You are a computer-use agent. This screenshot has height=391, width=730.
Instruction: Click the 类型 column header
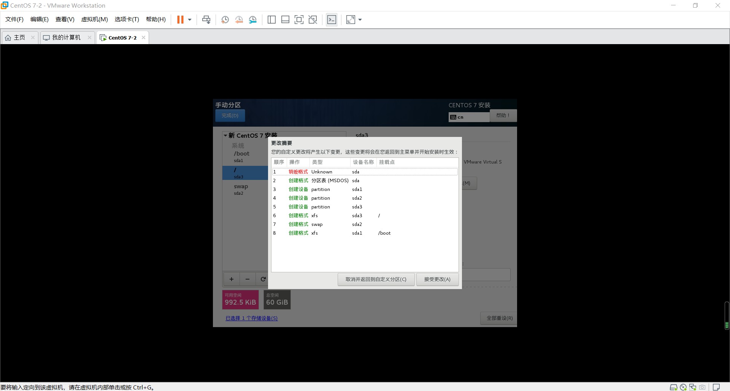(x=330, y=162)
